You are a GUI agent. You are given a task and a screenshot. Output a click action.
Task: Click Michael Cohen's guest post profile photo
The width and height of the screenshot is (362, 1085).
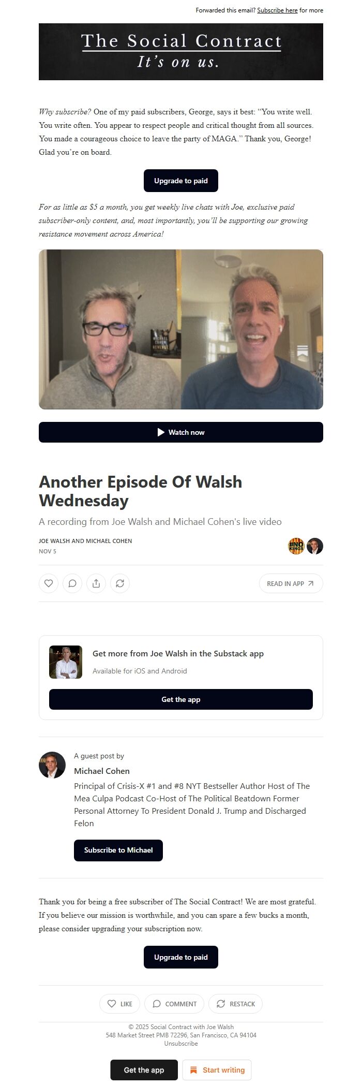click(52, 765)
